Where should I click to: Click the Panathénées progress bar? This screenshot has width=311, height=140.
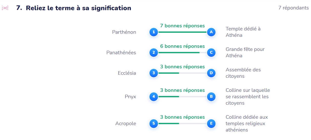pos(182,53)
